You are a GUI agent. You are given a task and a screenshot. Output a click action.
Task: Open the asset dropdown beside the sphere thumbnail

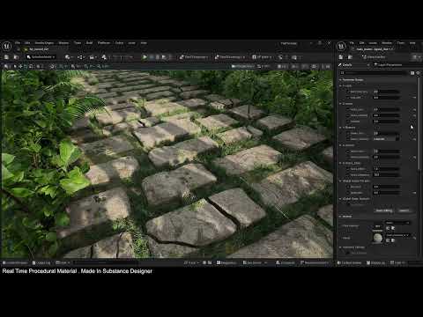(x=398, y=235)
